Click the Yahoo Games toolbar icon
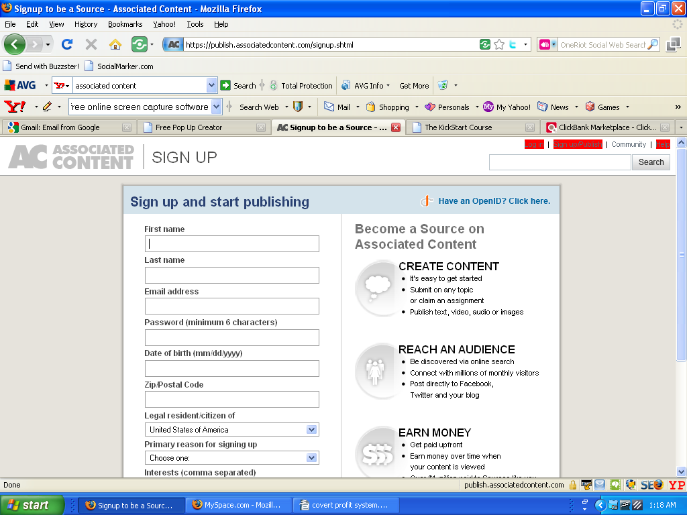Image resolution: width=687 pixels, height=515 pixels. (590, 107)
